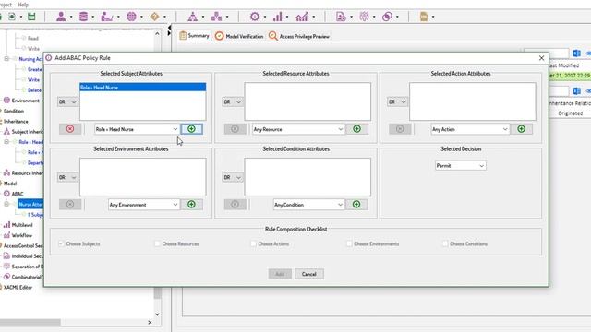
Task: Select Role = Head Nurse in subject list
Action: [x=143, y=88]
